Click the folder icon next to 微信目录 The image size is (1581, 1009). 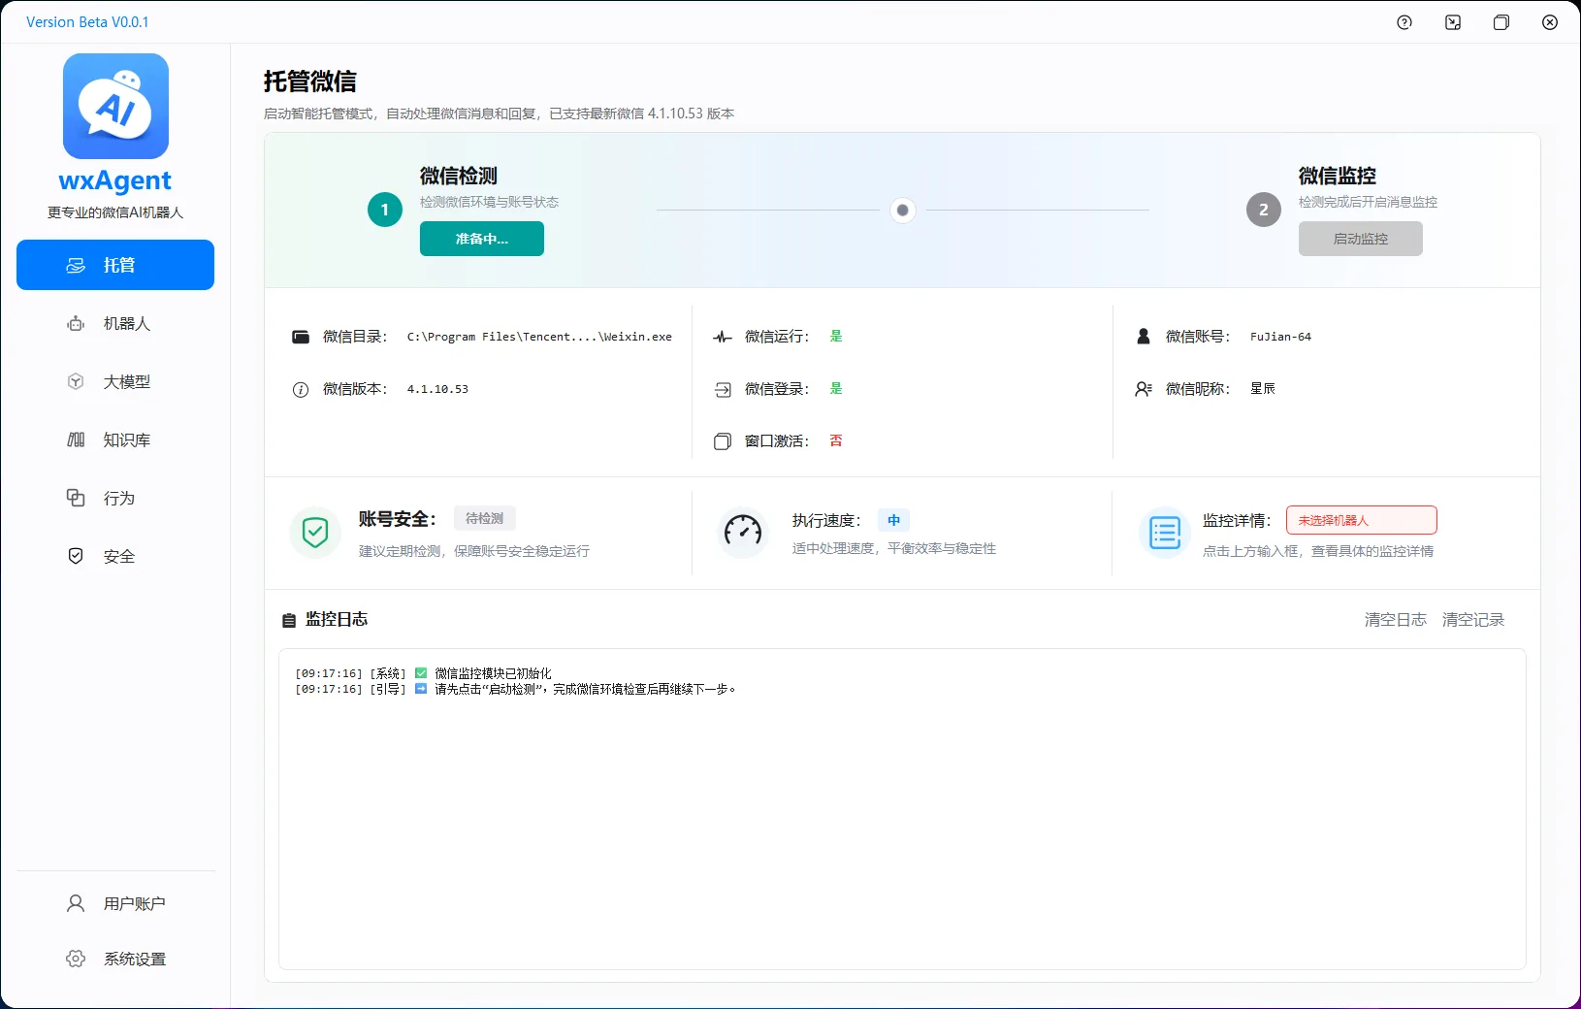pyautogui.click(x=301, y=337)
